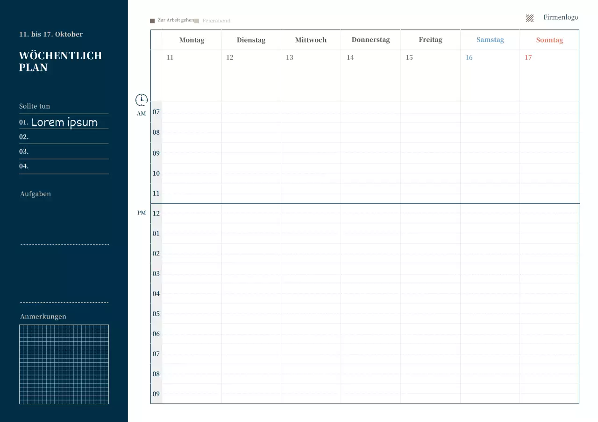Image resolution: width=598 pixels, height=422 pixels.
Task: Select the light gray 'Feierabend' legend swatch
Action: tap(197, 21)
